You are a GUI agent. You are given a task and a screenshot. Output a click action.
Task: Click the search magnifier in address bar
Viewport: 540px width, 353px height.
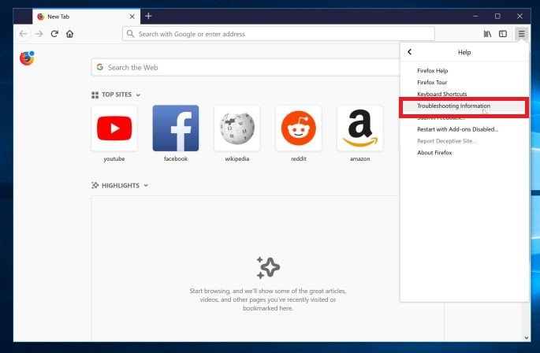tap(130, 34)
